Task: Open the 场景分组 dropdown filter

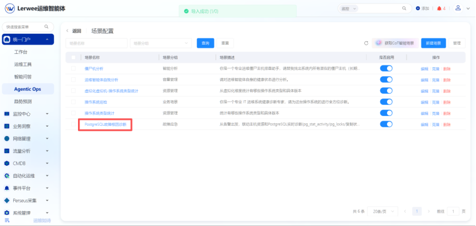Action: pyautogui.click(x=161, y=43)
